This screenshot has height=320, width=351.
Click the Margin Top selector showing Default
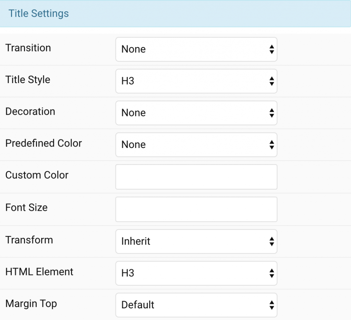pyautogui.click(x=196, y=305)
